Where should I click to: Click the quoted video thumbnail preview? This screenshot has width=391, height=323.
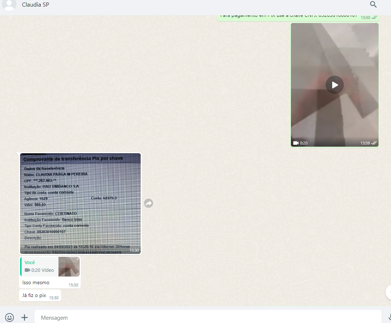coord(69,267)
